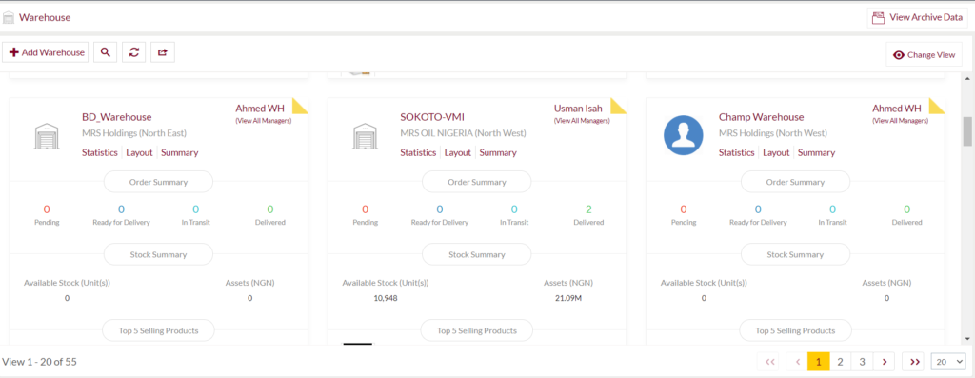Click the BD_Warehouse building icon
The width and height of the screenshot is (975, 378).
(x=47, y=136)
